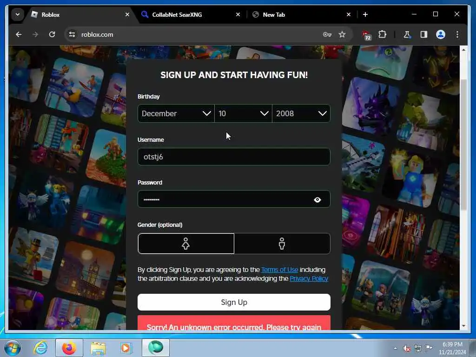476x357 pixels.
Task: Open the Privacy Policy link
Action: (309, 278)
